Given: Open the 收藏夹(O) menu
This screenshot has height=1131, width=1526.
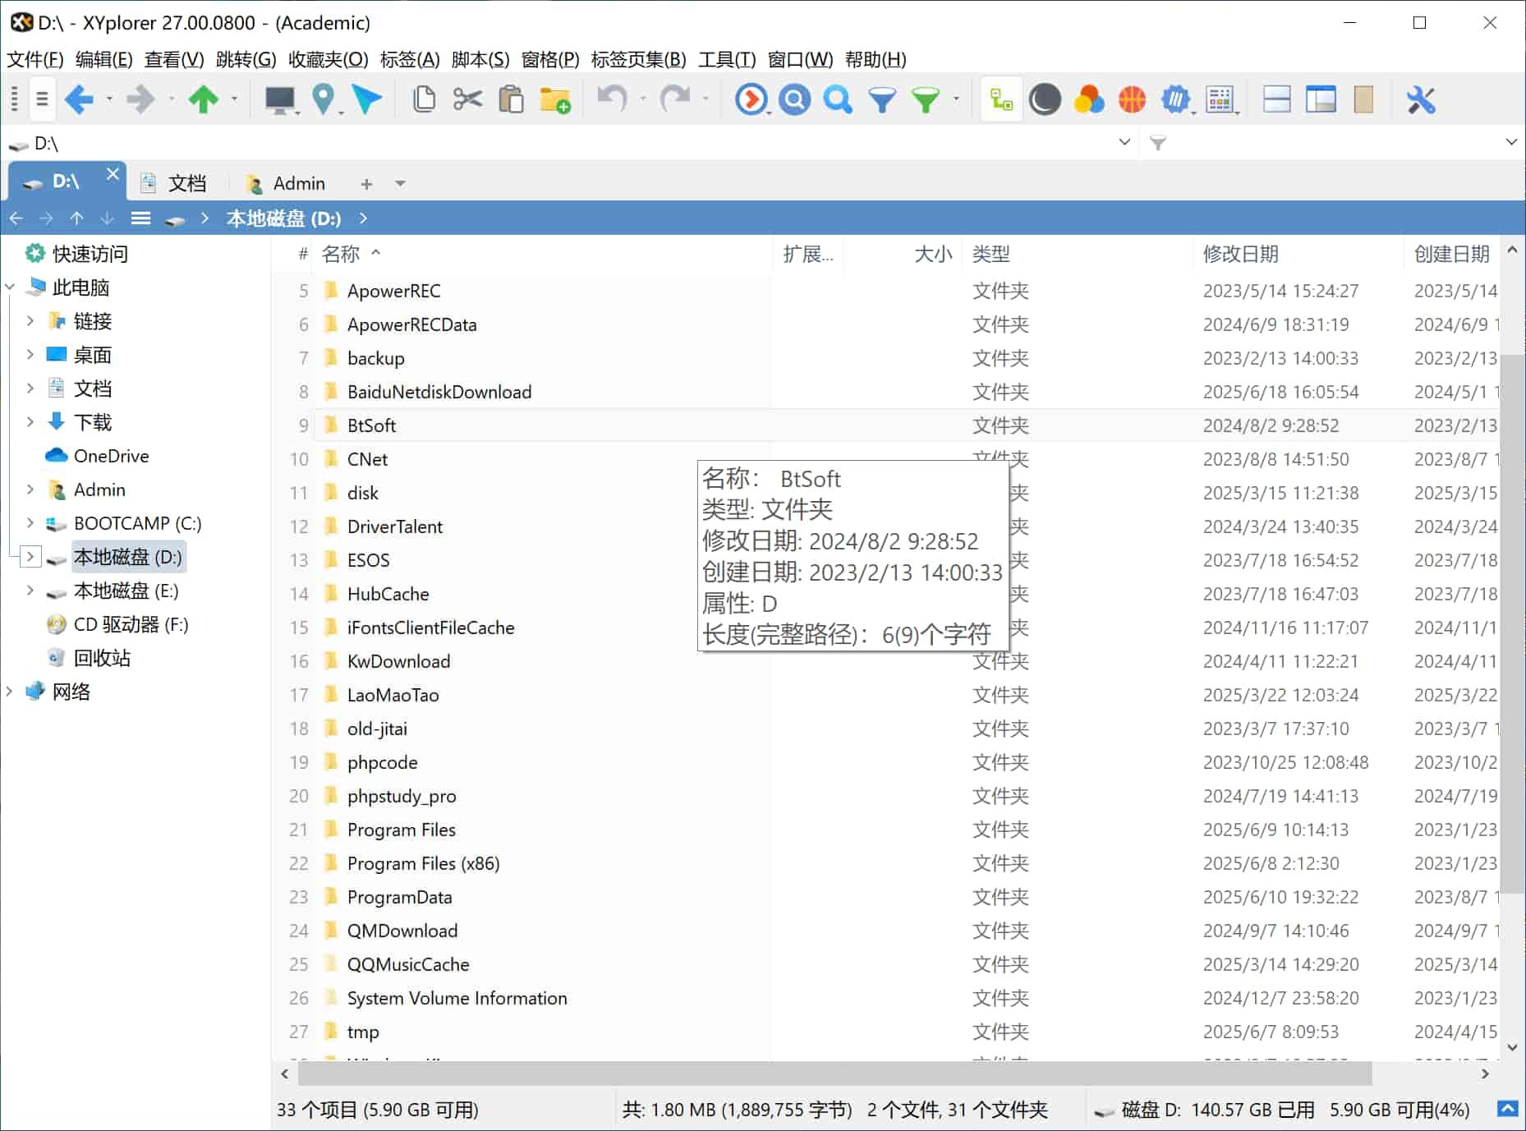Looking at the screenshot, I should point(328,59).
